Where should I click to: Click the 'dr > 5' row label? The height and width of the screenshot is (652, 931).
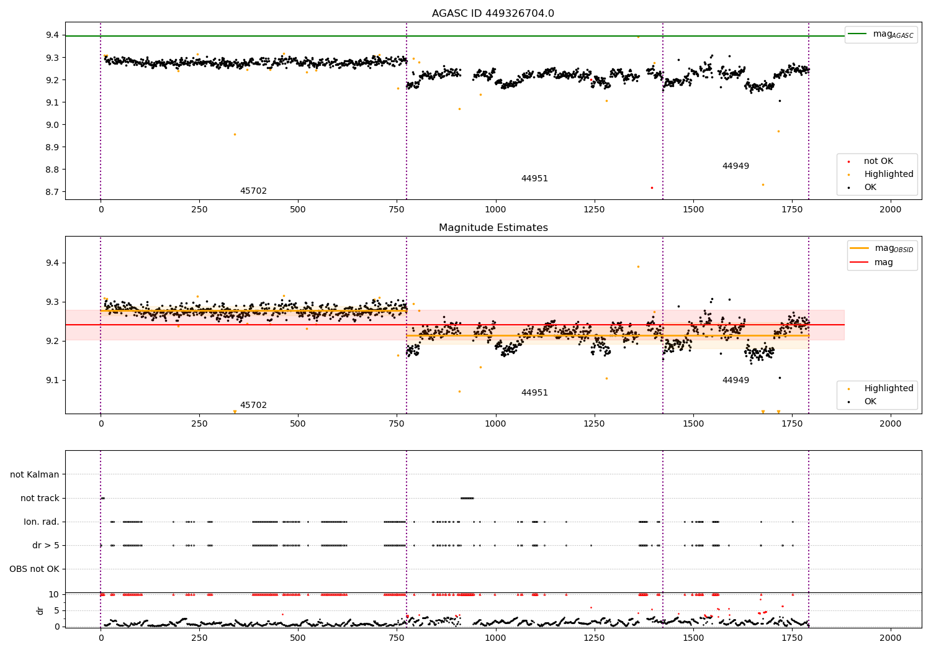(46, 546)
